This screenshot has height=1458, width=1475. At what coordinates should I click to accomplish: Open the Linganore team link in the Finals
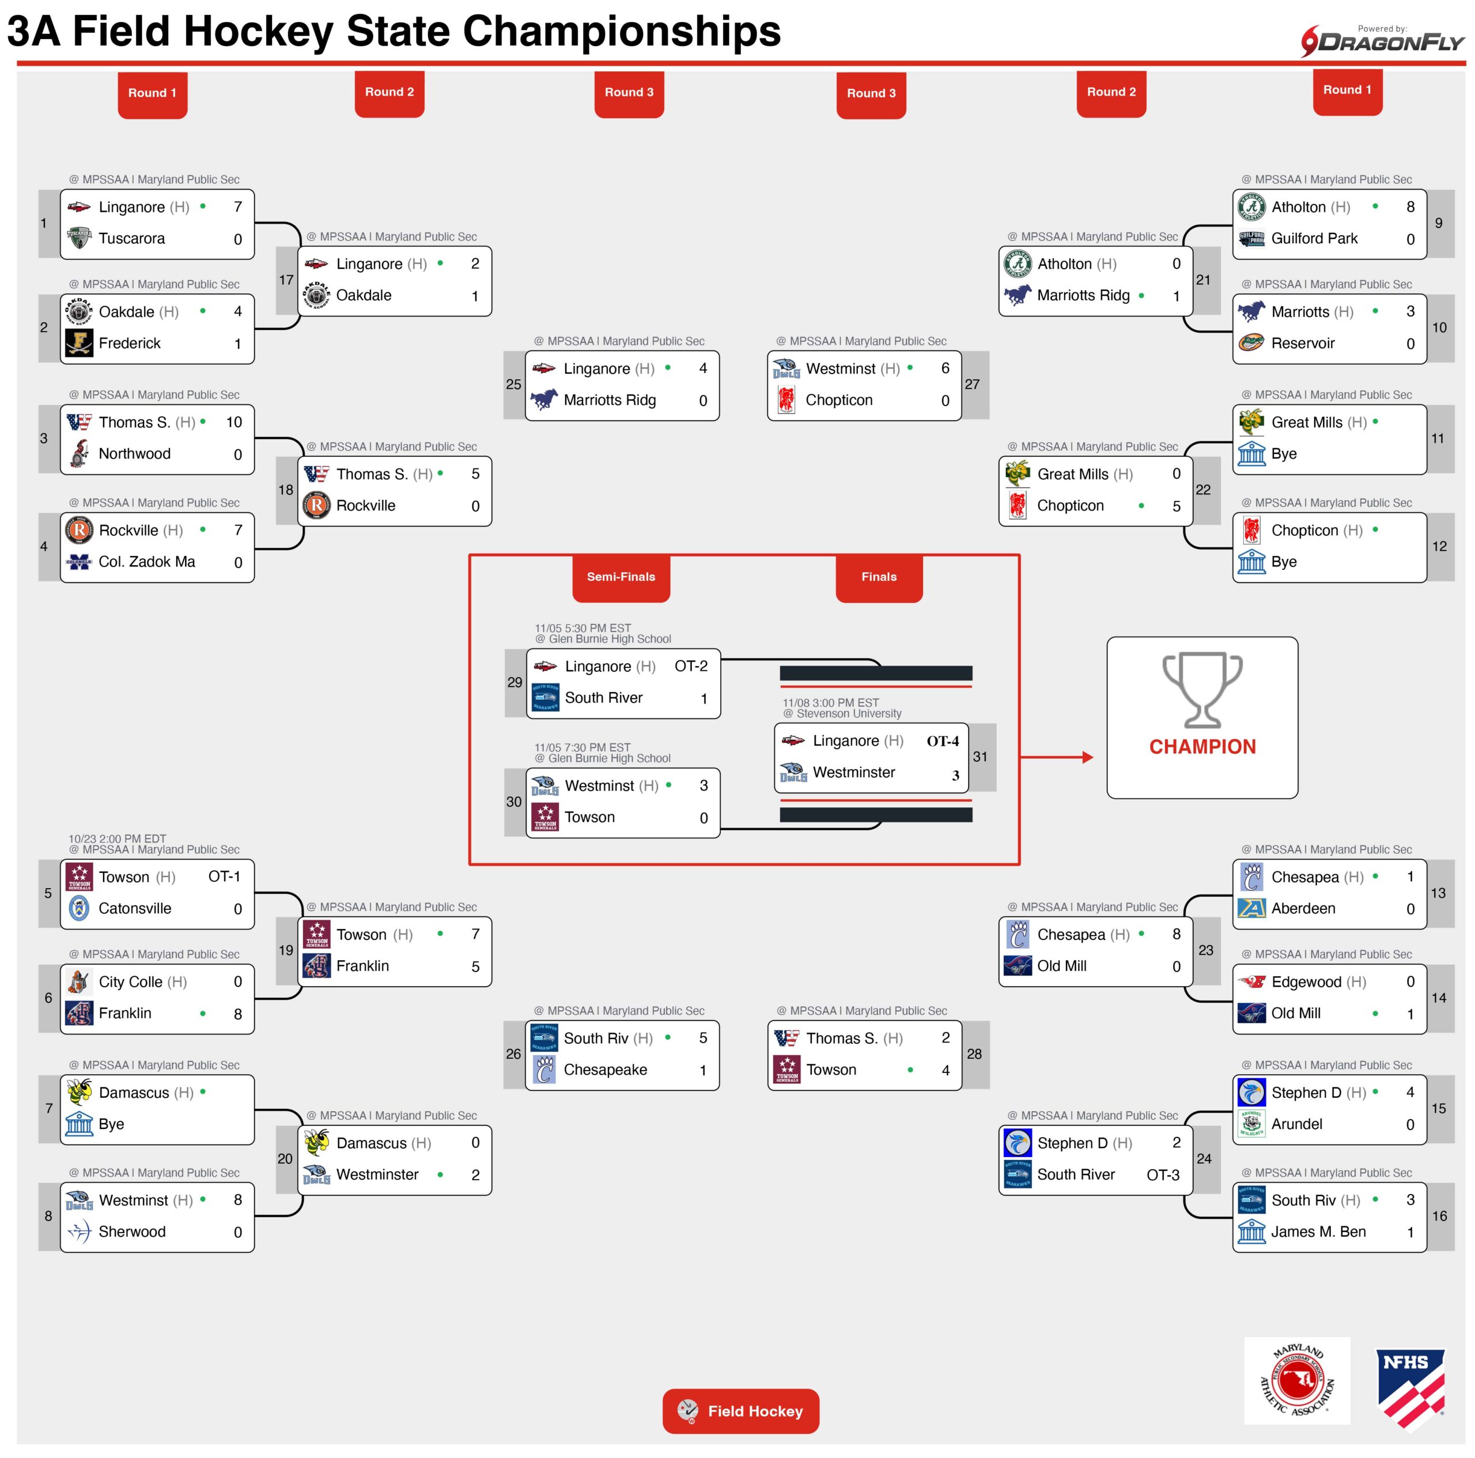(845, 741)
